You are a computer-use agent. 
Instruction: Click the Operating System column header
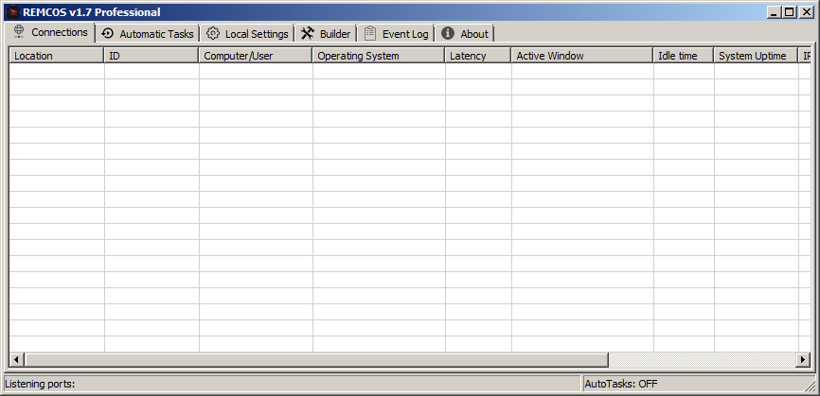pos(379,56)
